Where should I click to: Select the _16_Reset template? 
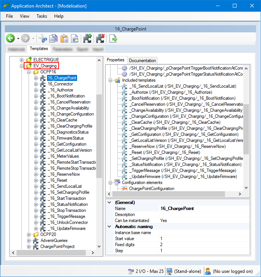[58, 180]
